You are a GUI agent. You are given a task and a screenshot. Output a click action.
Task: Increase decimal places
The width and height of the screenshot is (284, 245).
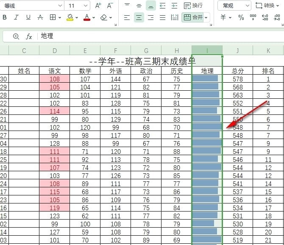265,17
